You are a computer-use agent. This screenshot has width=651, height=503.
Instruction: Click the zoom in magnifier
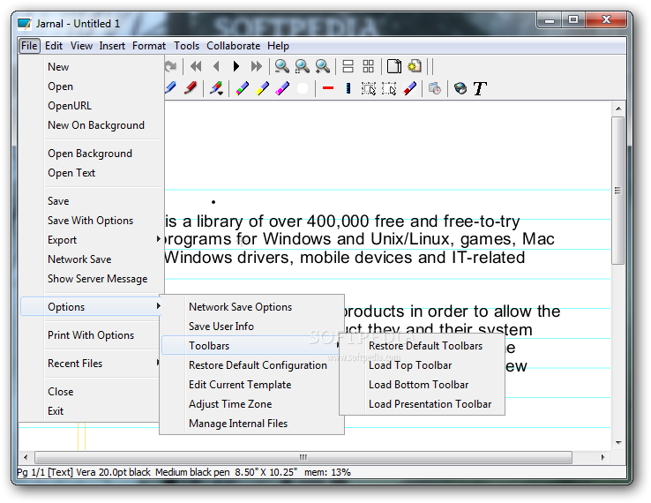pos(323,66)
